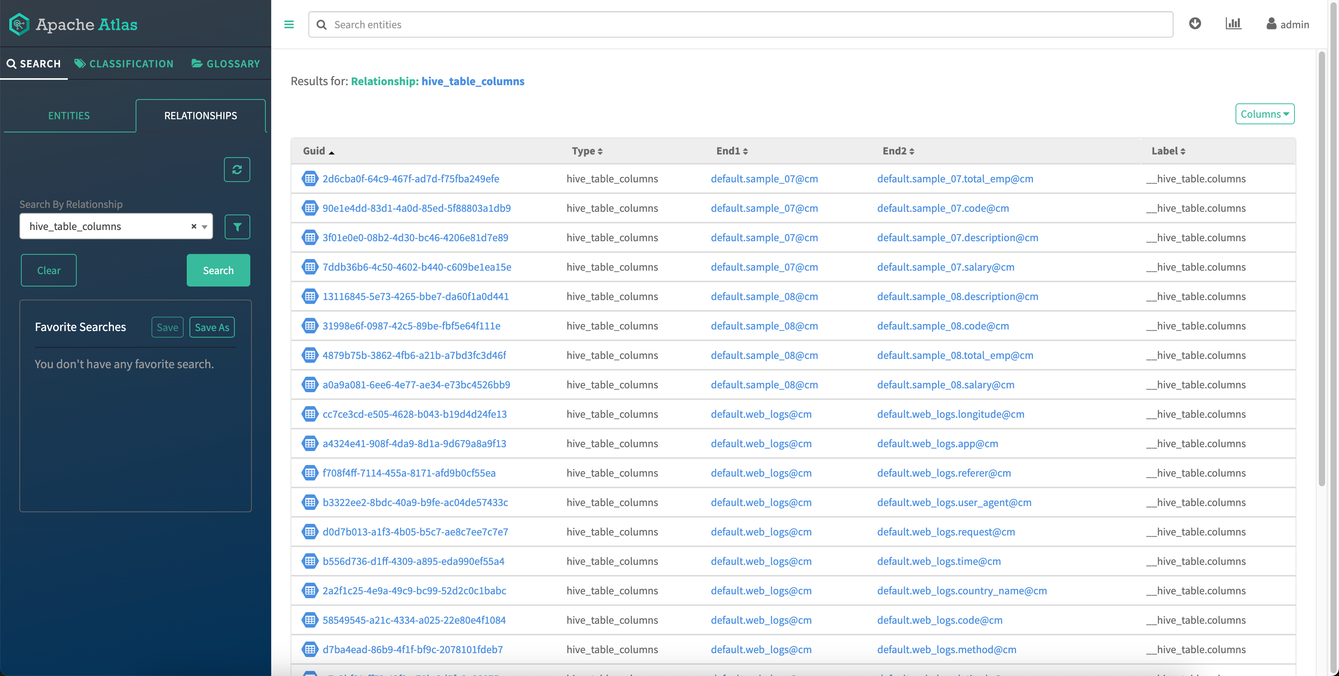The height and width of the screenshot is (676, 1339).
Task: Switch to the ENTITIES tab
Action: pos(69,115)
